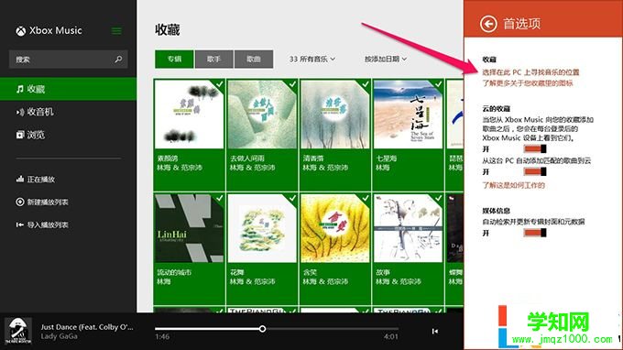The width and height of the screenshot is (623, 350).
Task: Click the 媒体信息 section heading
Action: [497, 211]
